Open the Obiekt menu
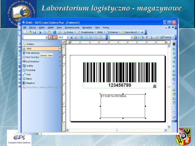Image resolution: width=195 pixels, height=146 pixels. click(51, 28)
